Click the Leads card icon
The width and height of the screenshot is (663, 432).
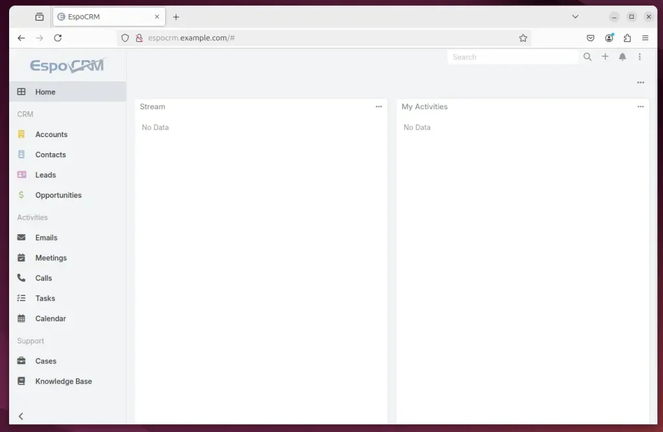21,175
